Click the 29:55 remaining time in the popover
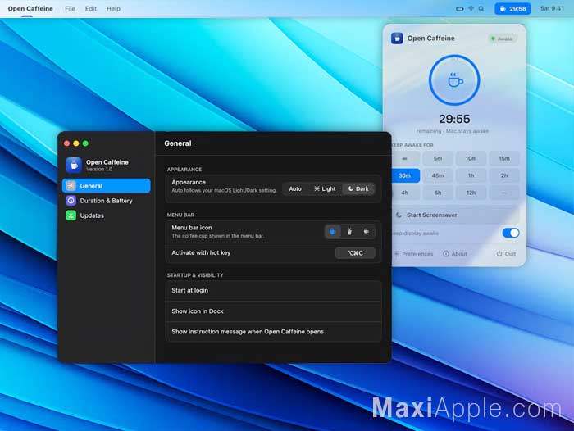 pos(454,119)
